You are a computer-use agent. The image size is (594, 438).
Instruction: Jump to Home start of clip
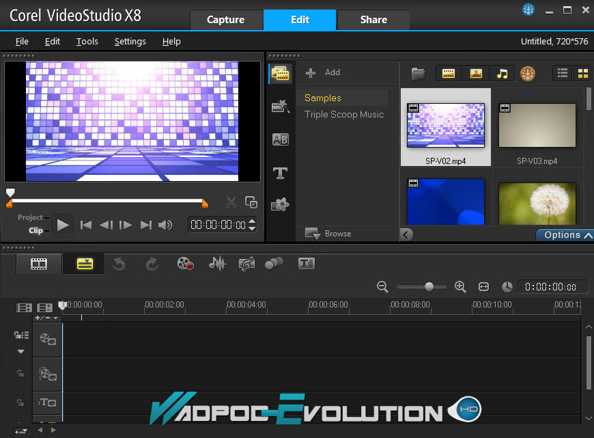pos(86,225)
